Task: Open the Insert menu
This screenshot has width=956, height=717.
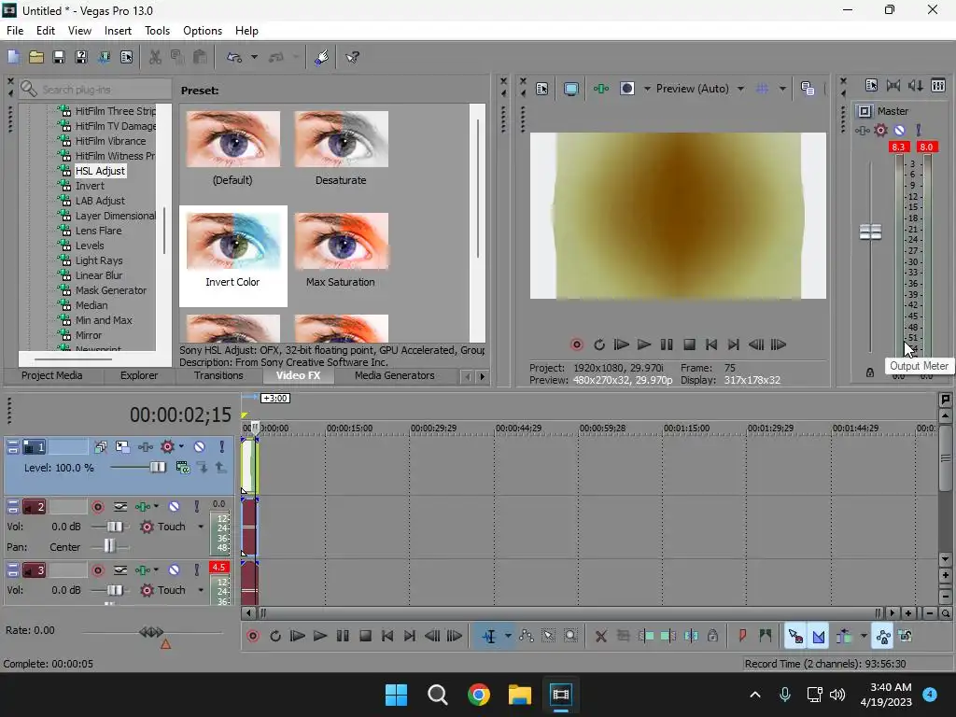Action: (x=118, y=31)
